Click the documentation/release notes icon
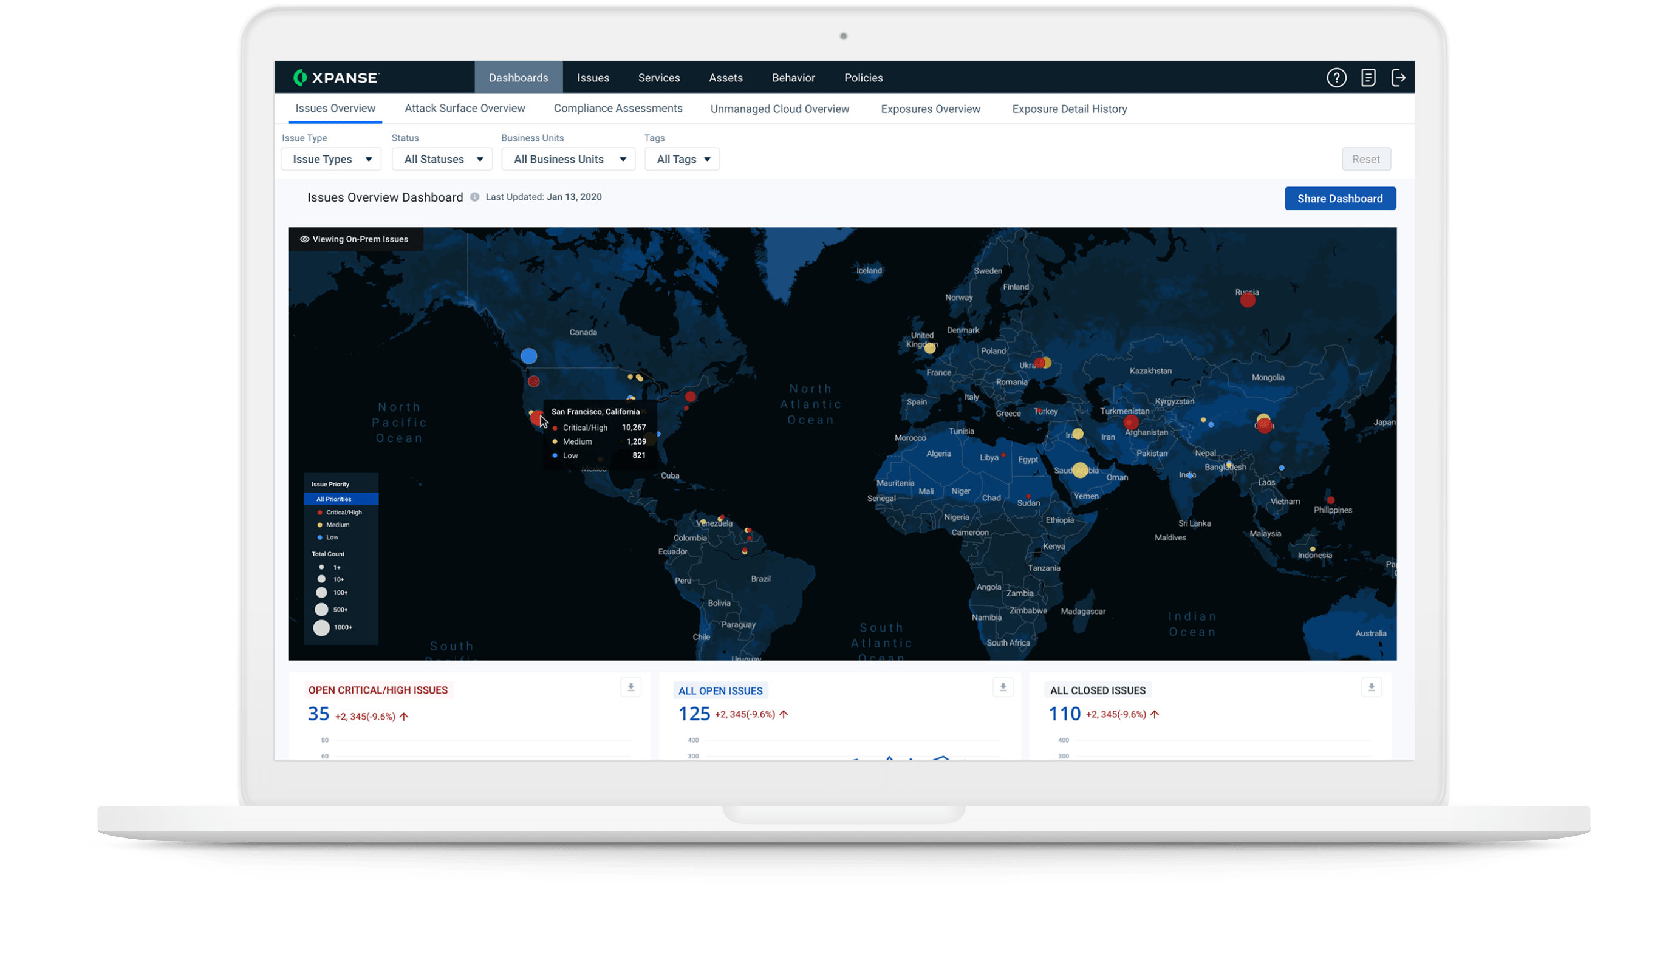Viewport: 1657px width, 968px height. coord(1368,77)
